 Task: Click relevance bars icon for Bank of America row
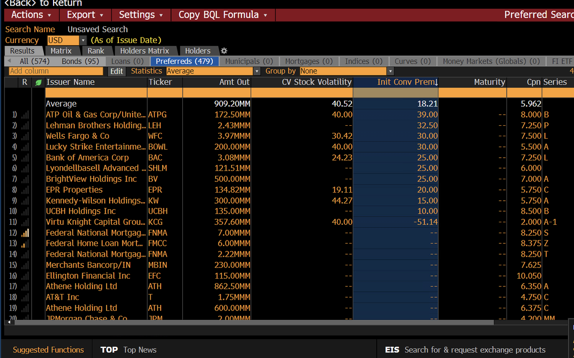click(24, 158)
